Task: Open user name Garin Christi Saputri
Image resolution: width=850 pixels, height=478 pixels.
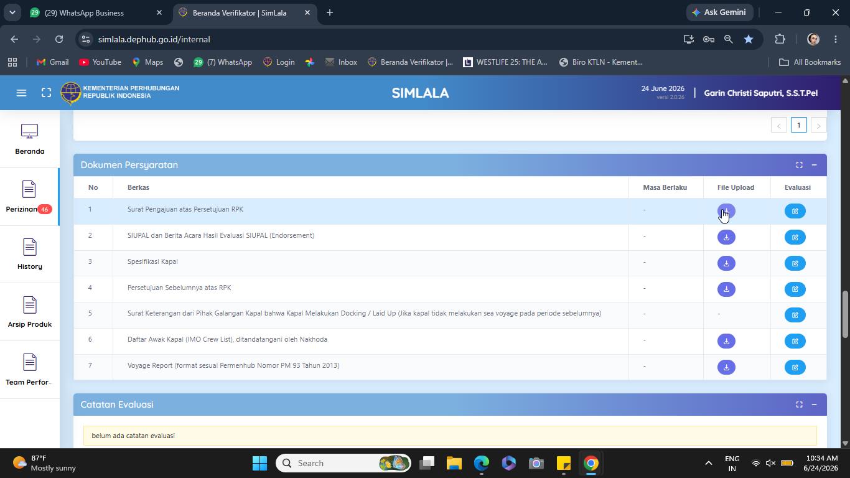Action: [760, 93]
